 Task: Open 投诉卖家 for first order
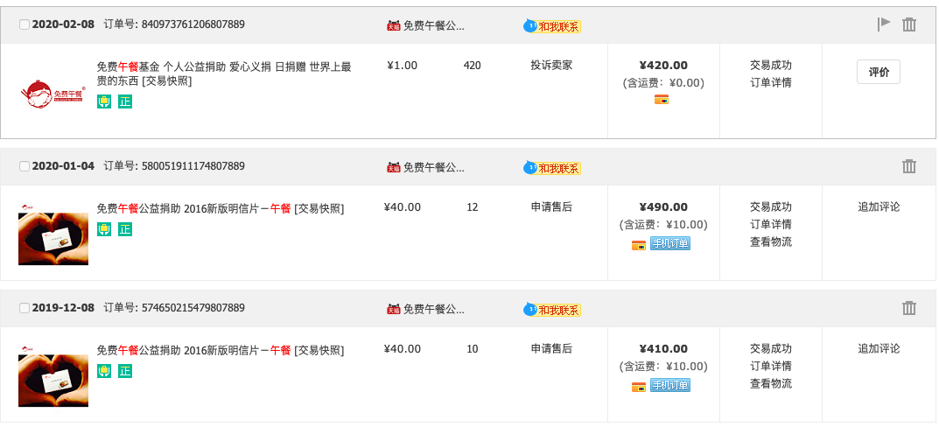551,66
